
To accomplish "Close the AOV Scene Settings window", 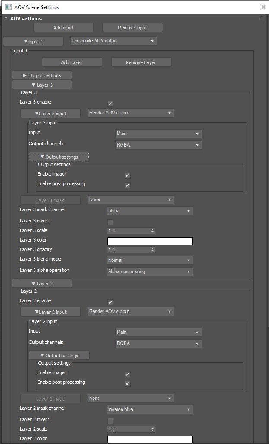I will [263, 7].
